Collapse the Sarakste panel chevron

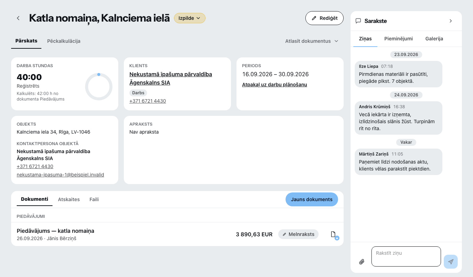451,21
